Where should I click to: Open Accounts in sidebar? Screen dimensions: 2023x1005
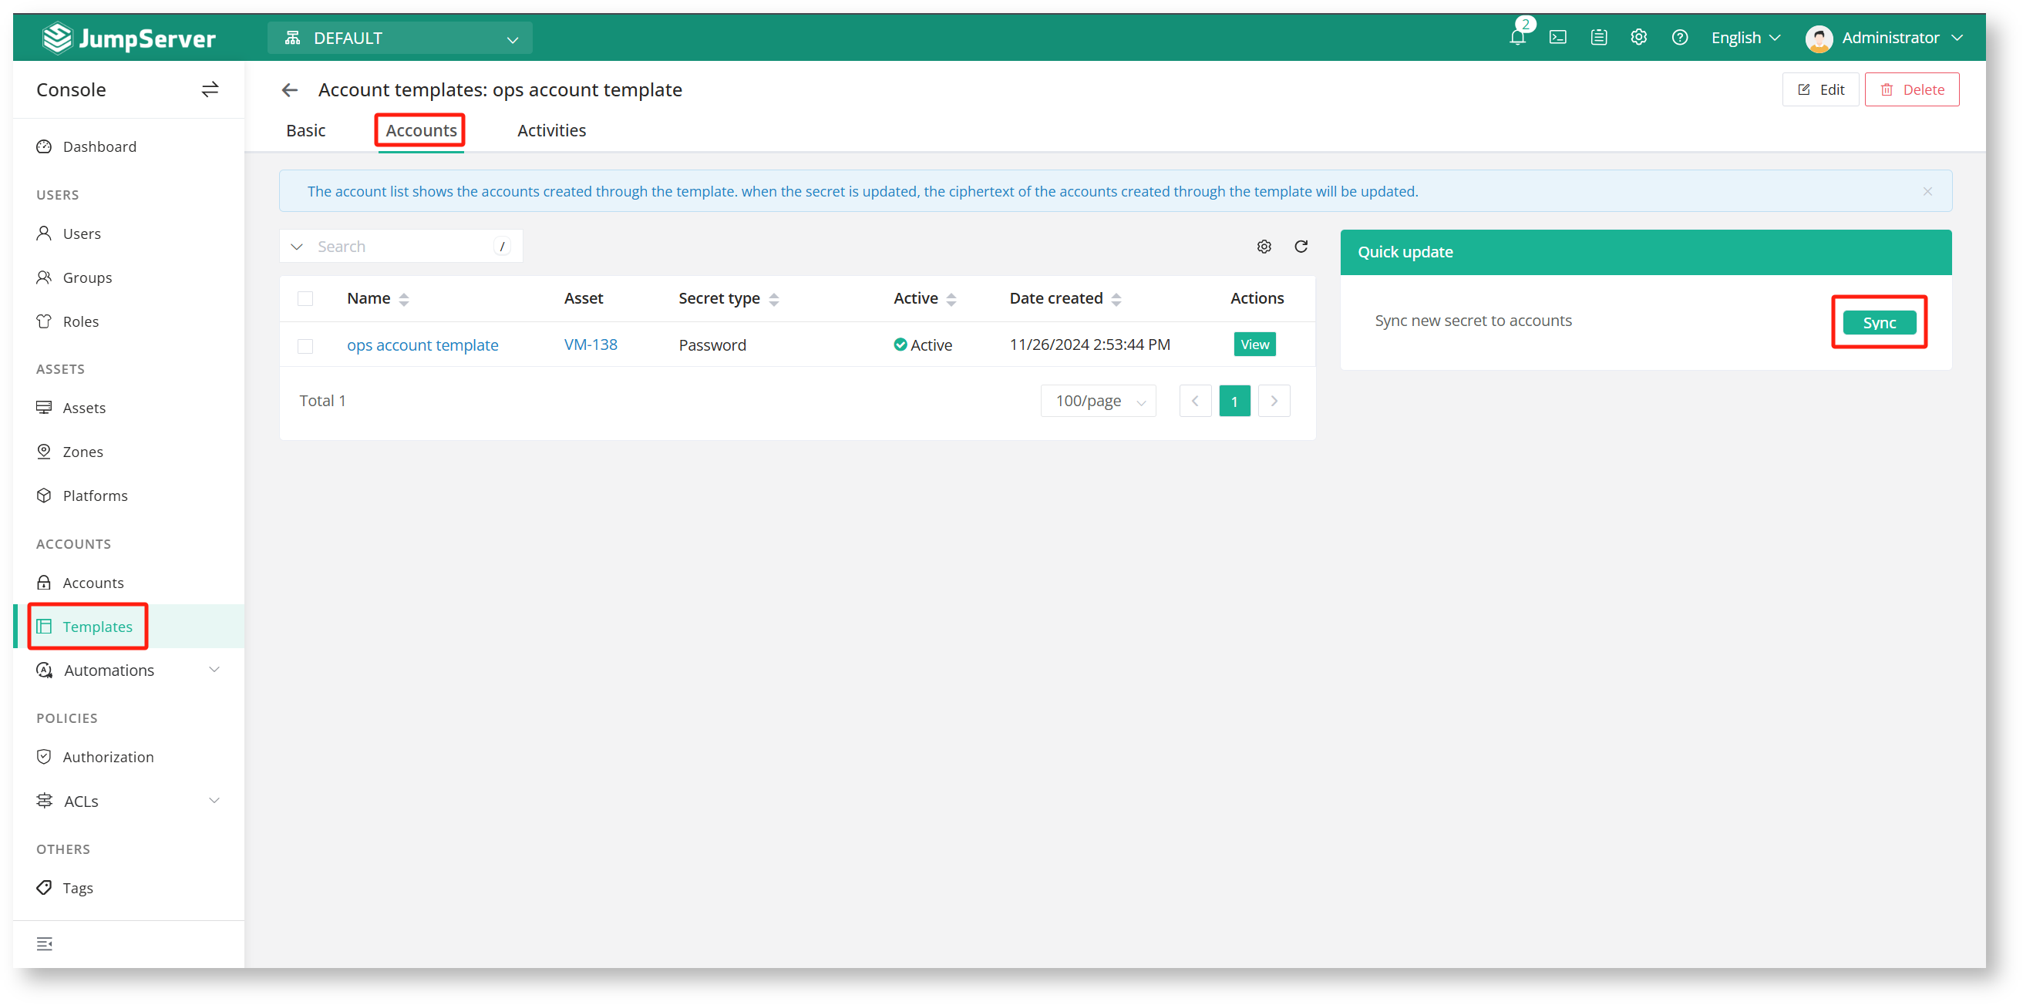pyautogui.click(x=129, y=583)
